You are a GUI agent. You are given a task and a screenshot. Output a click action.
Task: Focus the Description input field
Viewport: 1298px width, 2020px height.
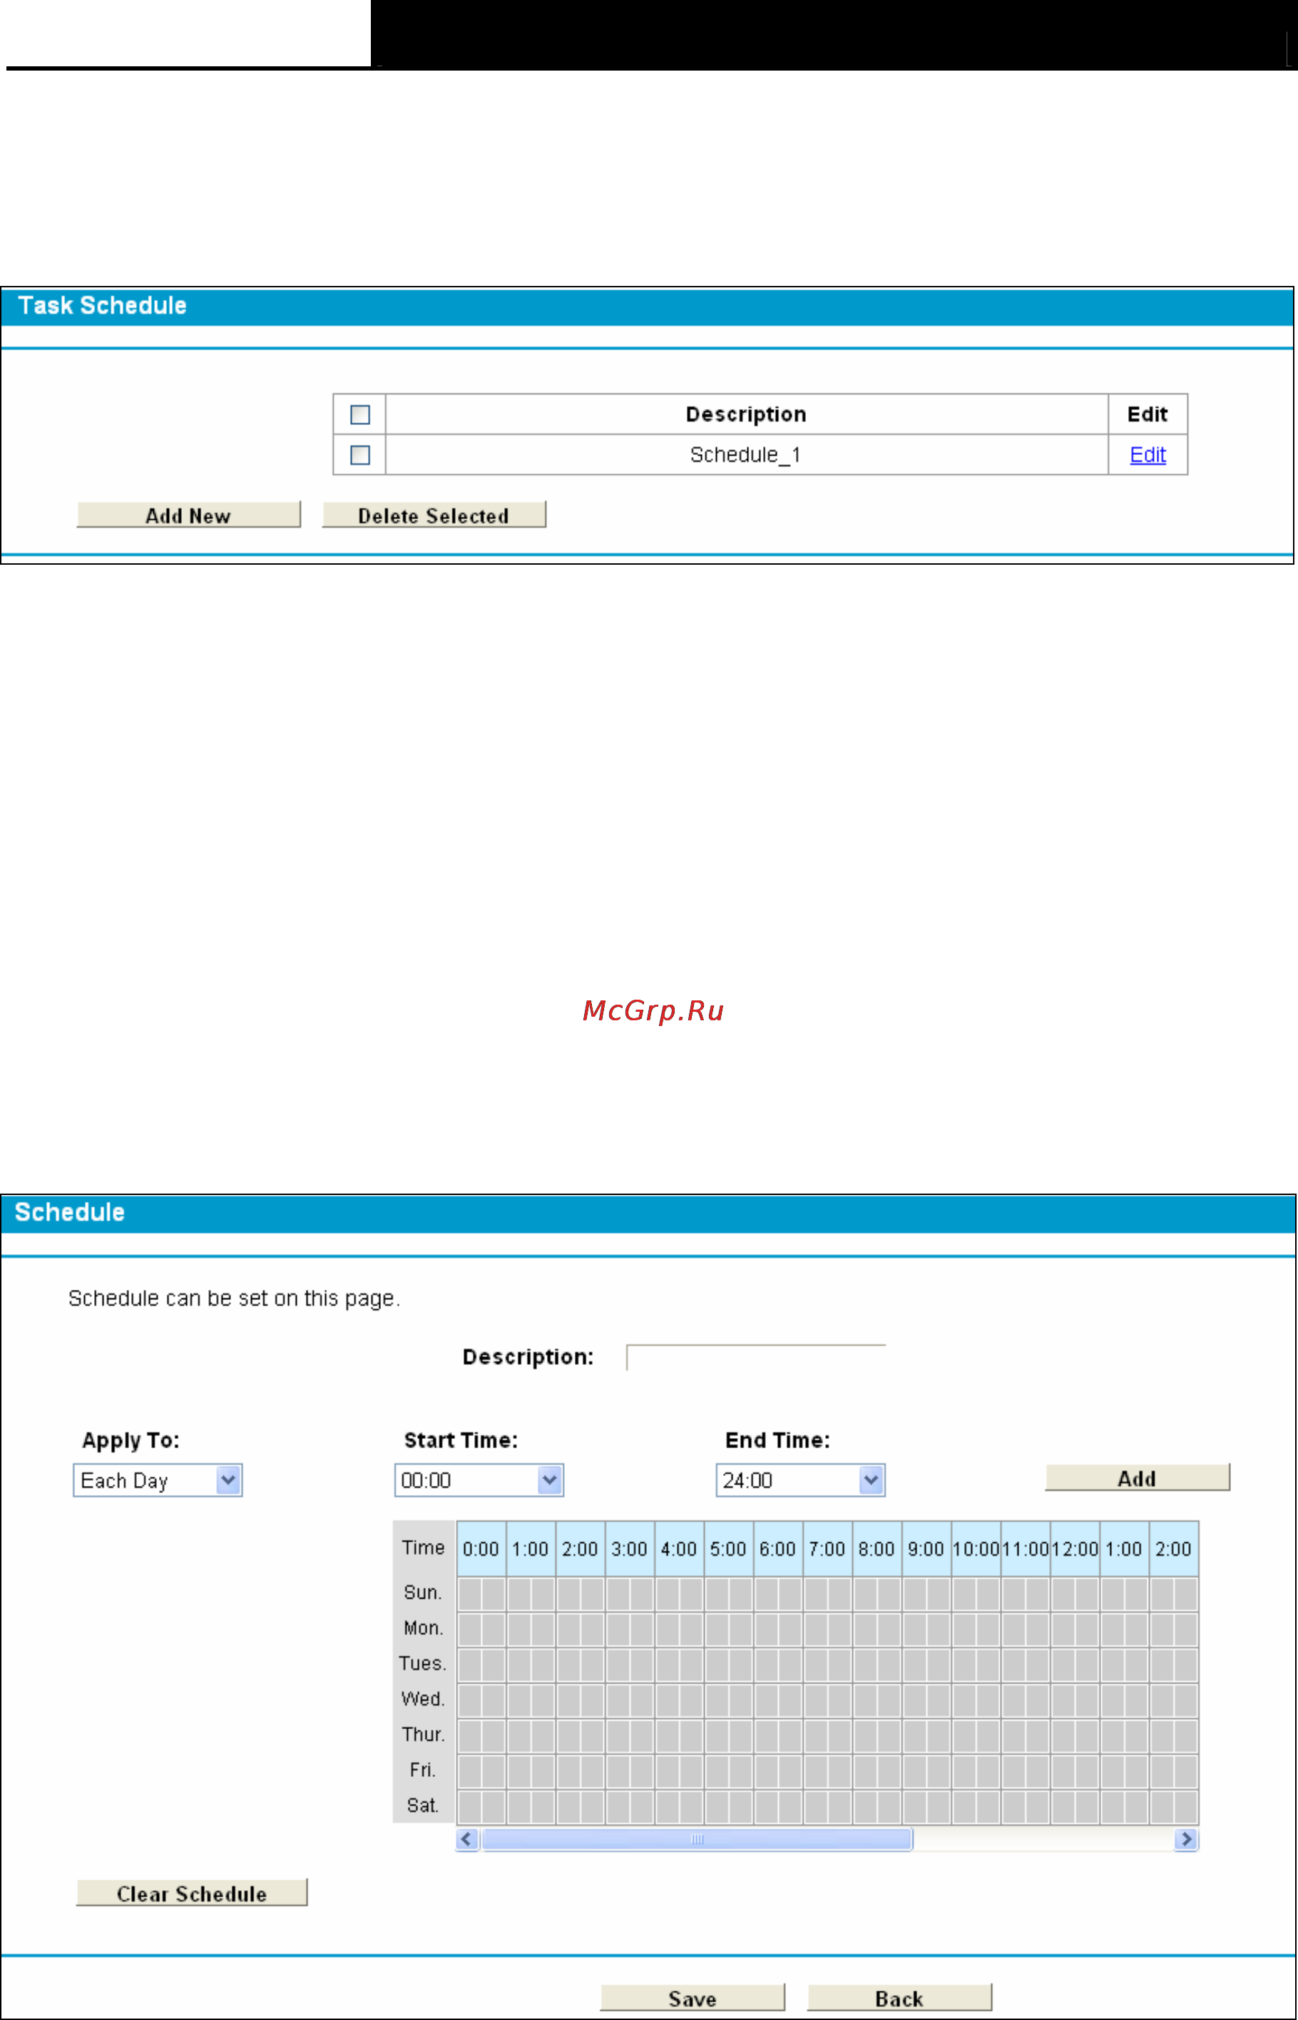point(755,1358)
